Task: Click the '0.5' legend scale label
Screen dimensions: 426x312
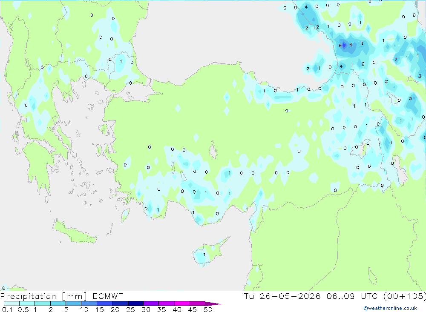Action: point(23,309)
